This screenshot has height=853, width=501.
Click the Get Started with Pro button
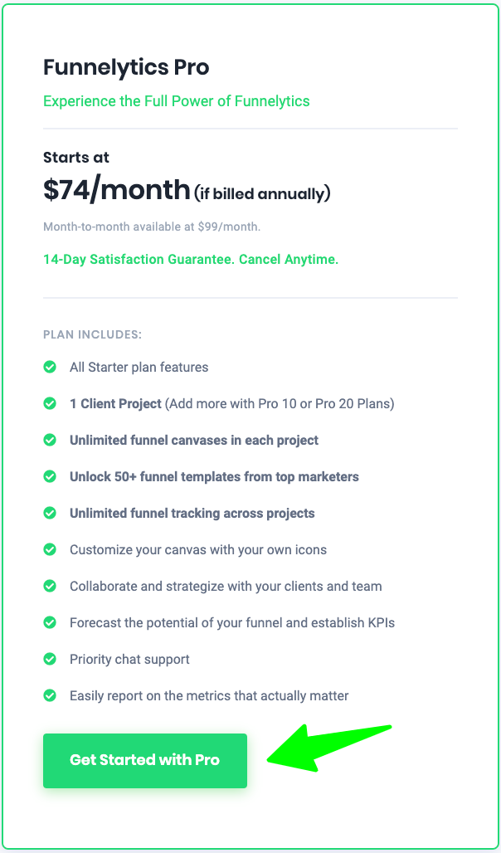[x=145, y=760]
